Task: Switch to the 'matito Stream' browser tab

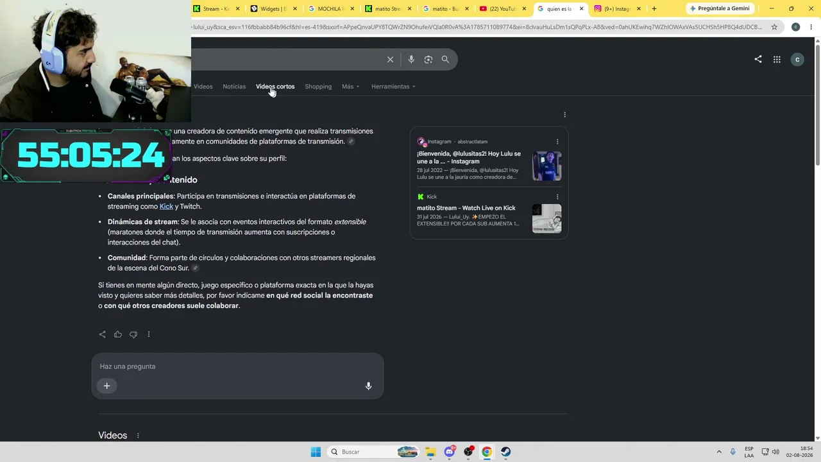Action: tap(389, 9)
